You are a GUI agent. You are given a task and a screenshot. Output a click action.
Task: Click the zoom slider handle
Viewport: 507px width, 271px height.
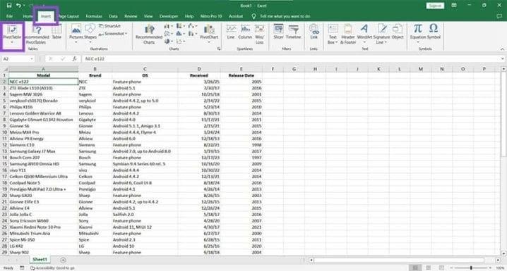click(471, 267)
